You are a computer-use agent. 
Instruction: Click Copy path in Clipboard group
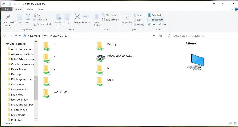40,20
